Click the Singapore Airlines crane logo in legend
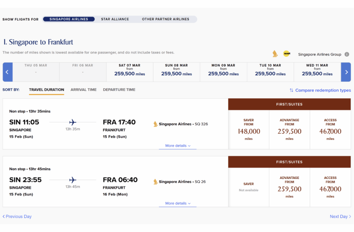Screen dimensions: 354x232 coord(275,54)
